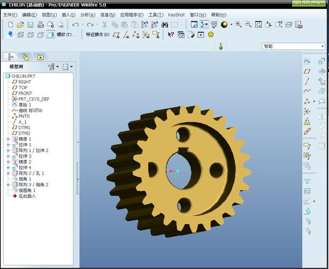Select the 在此插入 marker
The height and width of the screenshot is (269, 329).
click(27, 196)
